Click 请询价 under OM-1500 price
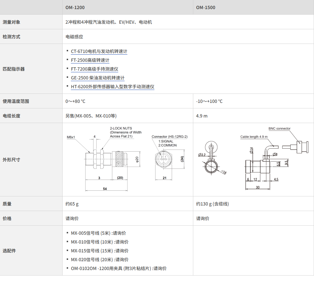 point(202,218)
